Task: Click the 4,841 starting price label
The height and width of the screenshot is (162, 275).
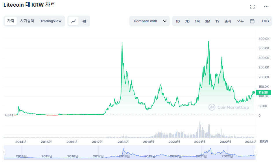Action: tap(9, 115)
